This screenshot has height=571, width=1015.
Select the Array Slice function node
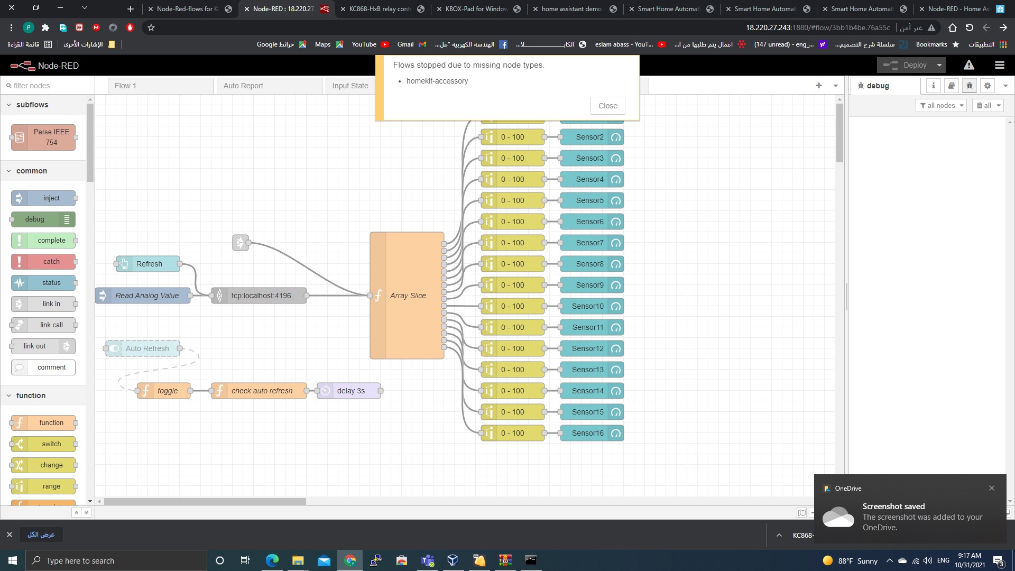[408, 296]
